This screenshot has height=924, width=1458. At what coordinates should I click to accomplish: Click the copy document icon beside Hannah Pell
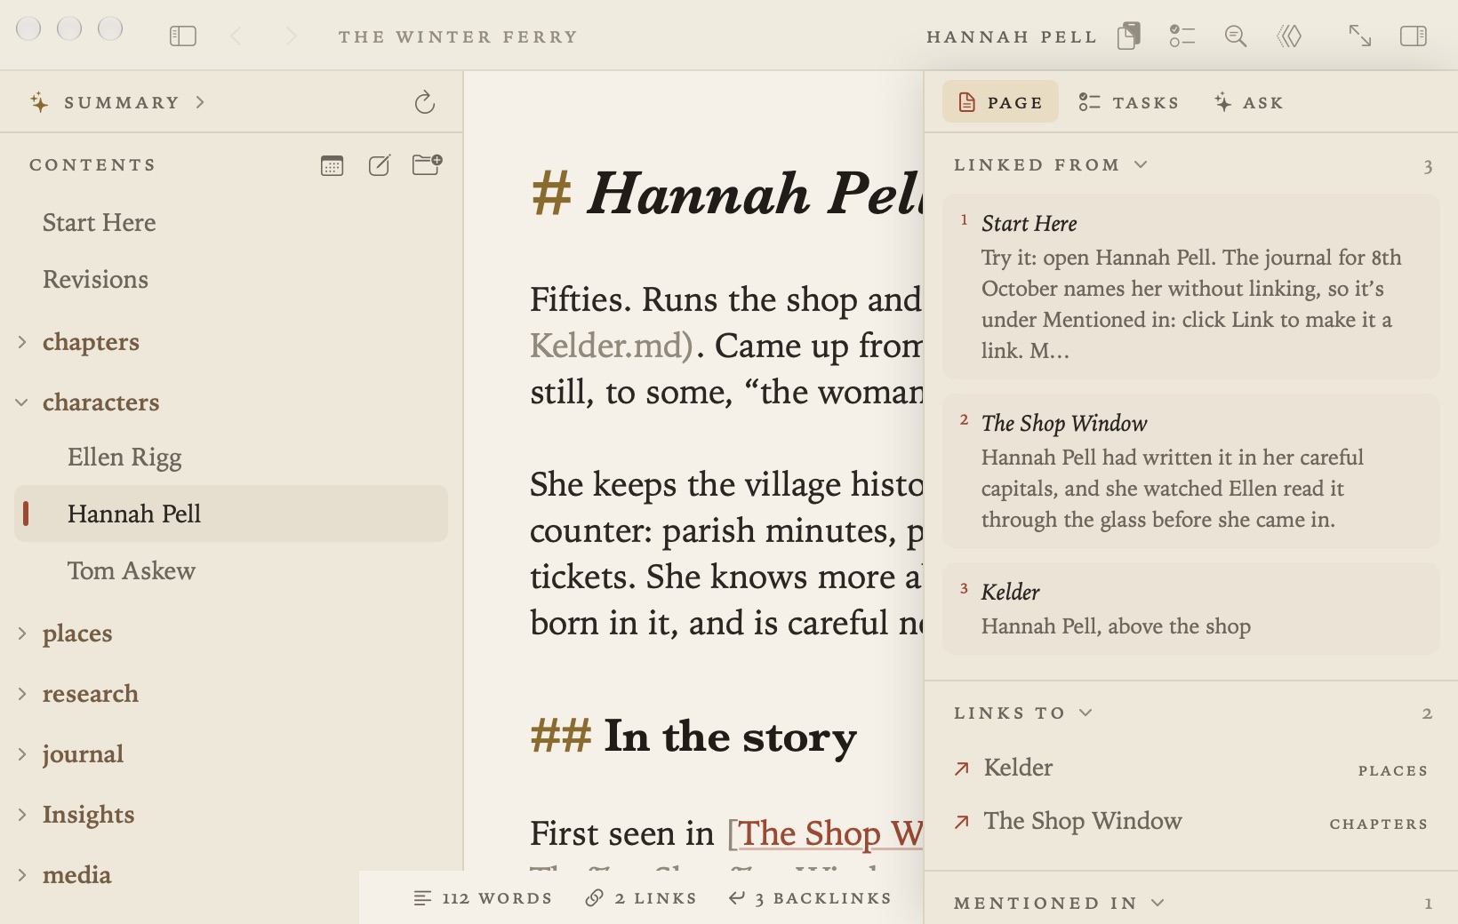click(1129, 36)
